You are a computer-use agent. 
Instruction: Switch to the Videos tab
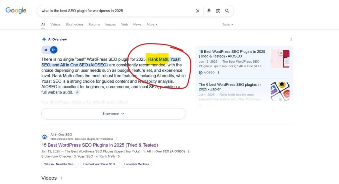pos(55,24)
